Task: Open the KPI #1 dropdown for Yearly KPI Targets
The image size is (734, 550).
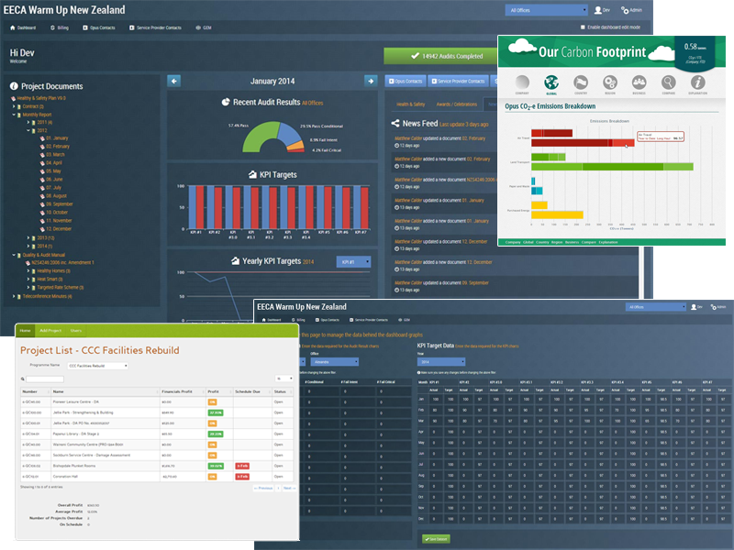Action: coord(353,262)
